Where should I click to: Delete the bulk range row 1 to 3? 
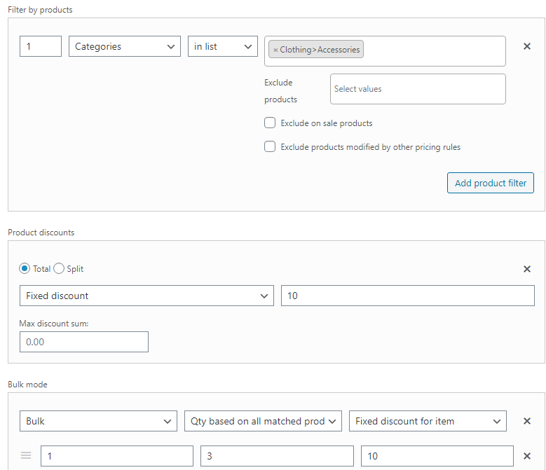coord(527,456)
